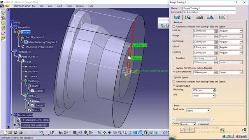Screen dimensions: 249x140
Task: Click the multi-view window icon
Action: click(135, 132)
